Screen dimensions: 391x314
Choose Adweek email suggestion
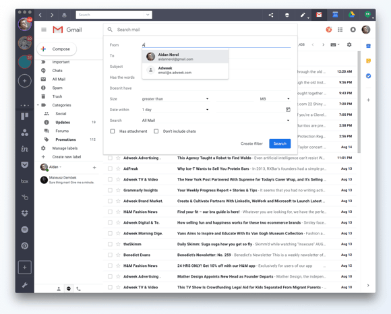coord(185,70)
